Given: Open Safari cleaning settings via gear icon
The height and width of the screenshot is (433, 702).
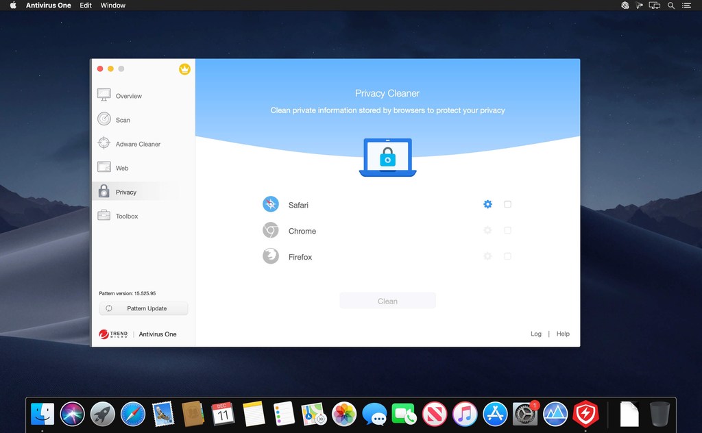Looking at the screenshot, I should (487, 204).
